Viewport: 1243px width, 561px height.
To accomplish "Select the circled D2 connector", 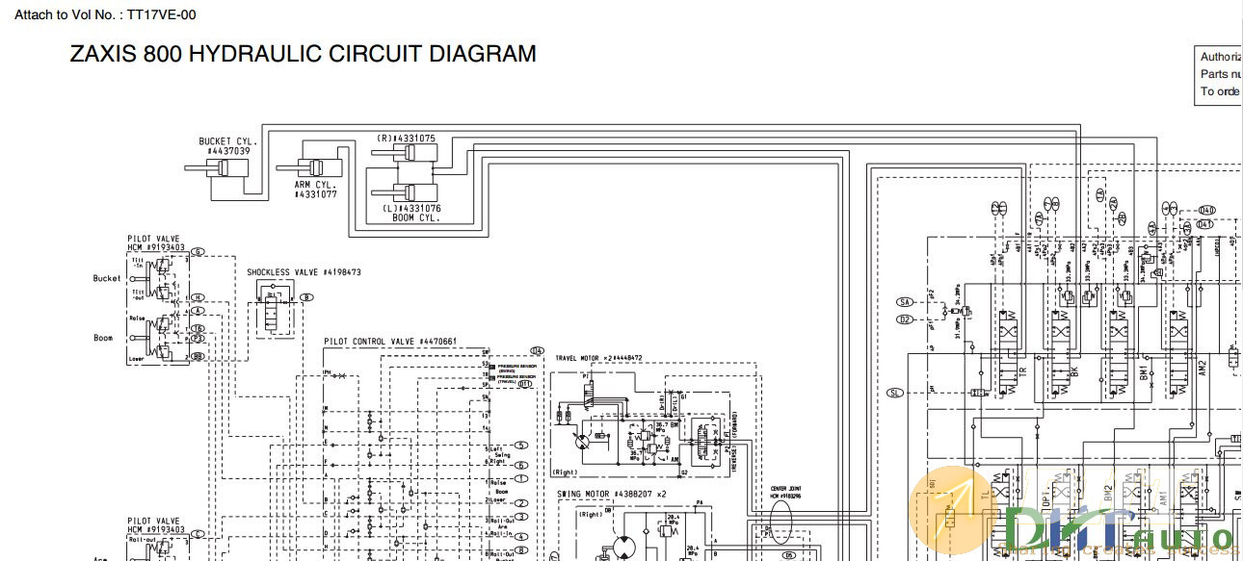I will [904, 319].
